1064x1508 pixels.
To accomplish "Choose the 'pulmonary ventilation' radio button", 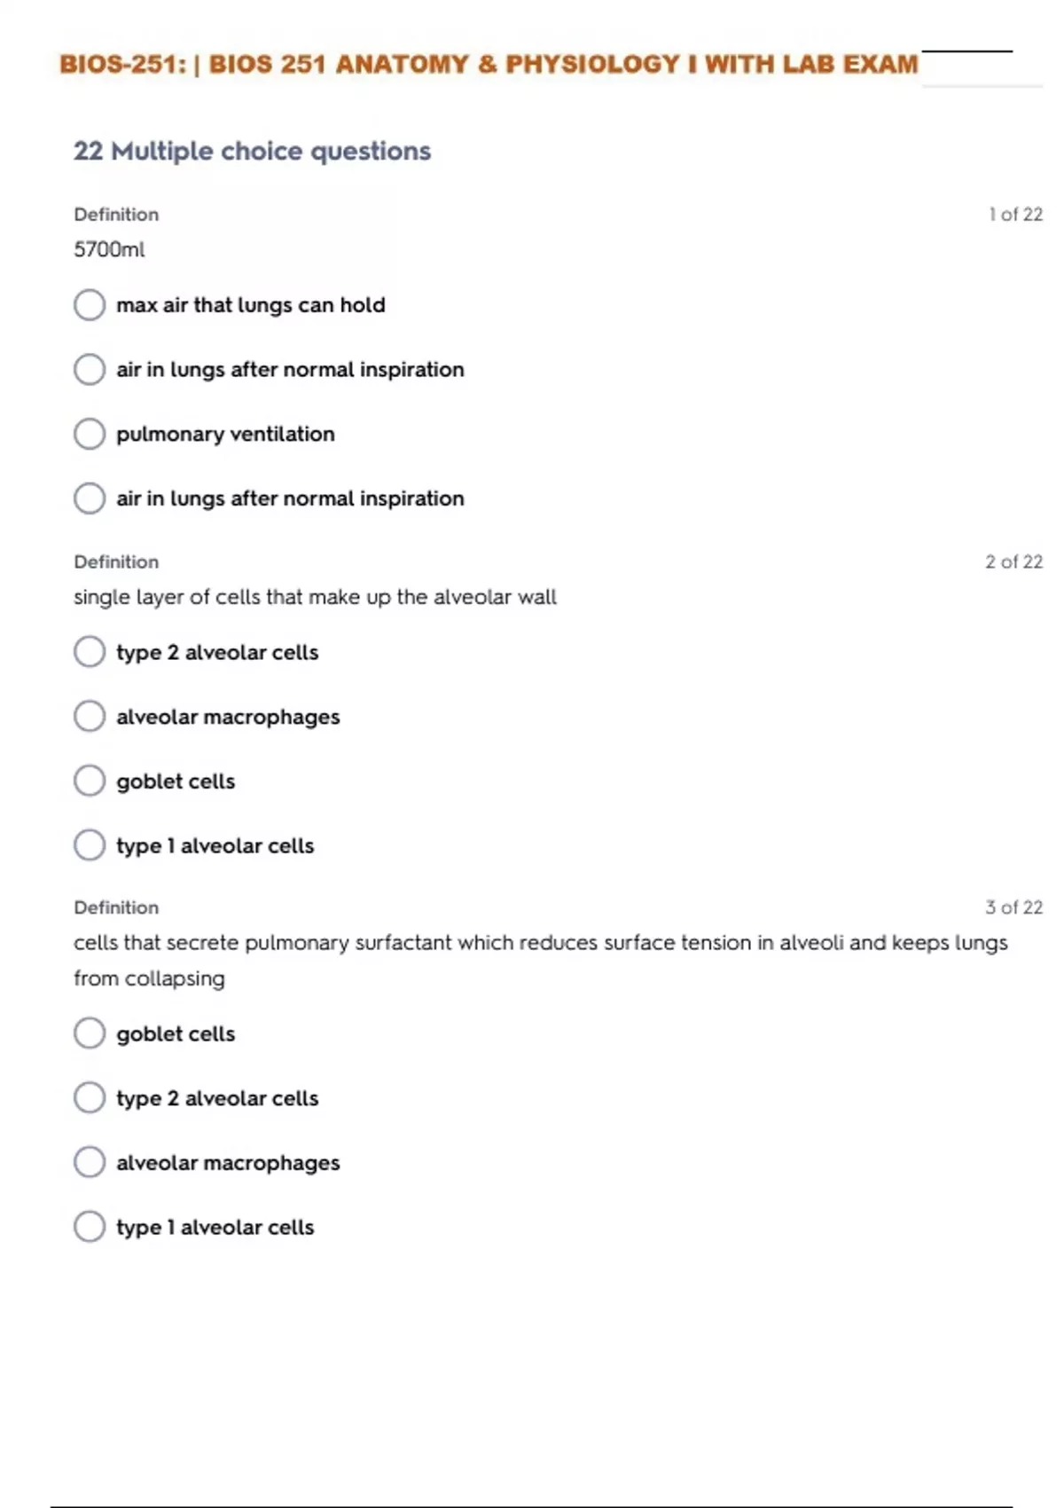I will 90,434.
